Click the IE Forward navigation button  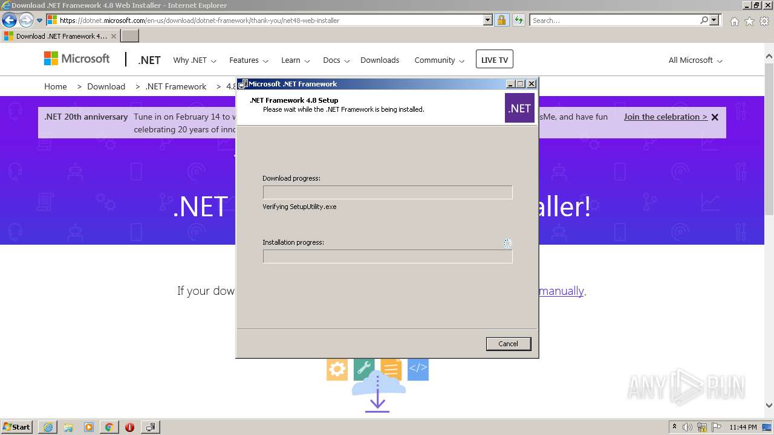[x=26, y=20]
